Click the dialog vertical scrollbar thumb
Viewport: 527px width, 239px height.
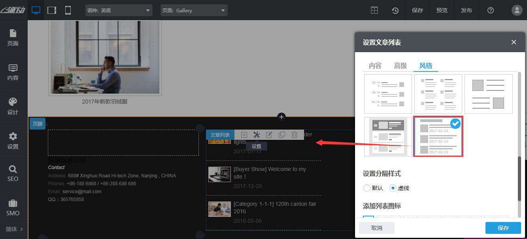(x=519, y=178)
